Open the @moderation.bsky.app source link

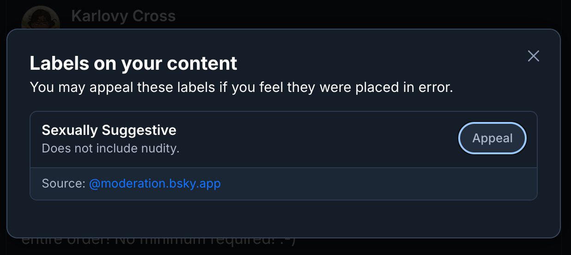click(x=155, y=183)
